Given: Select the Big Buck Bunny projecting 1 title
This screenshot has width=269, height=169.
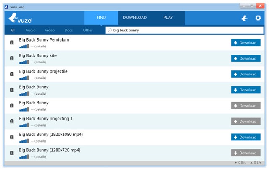Looking at the screenshot, I should (x=46, y=119).
